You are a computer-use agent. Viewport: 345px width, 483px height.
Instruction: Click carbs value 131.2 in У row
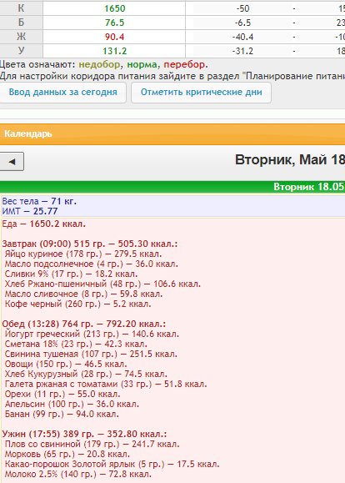pyautogui.click(x=114, y=51)
